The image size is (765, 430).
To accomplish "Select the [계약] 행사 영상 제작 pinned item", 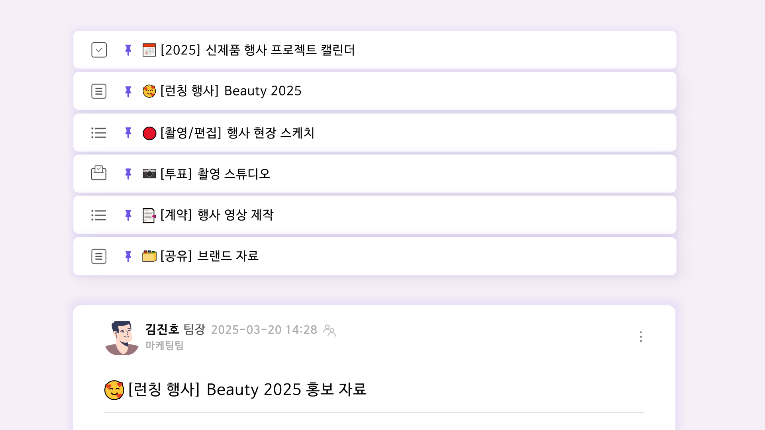I will (x=217, y=215).
